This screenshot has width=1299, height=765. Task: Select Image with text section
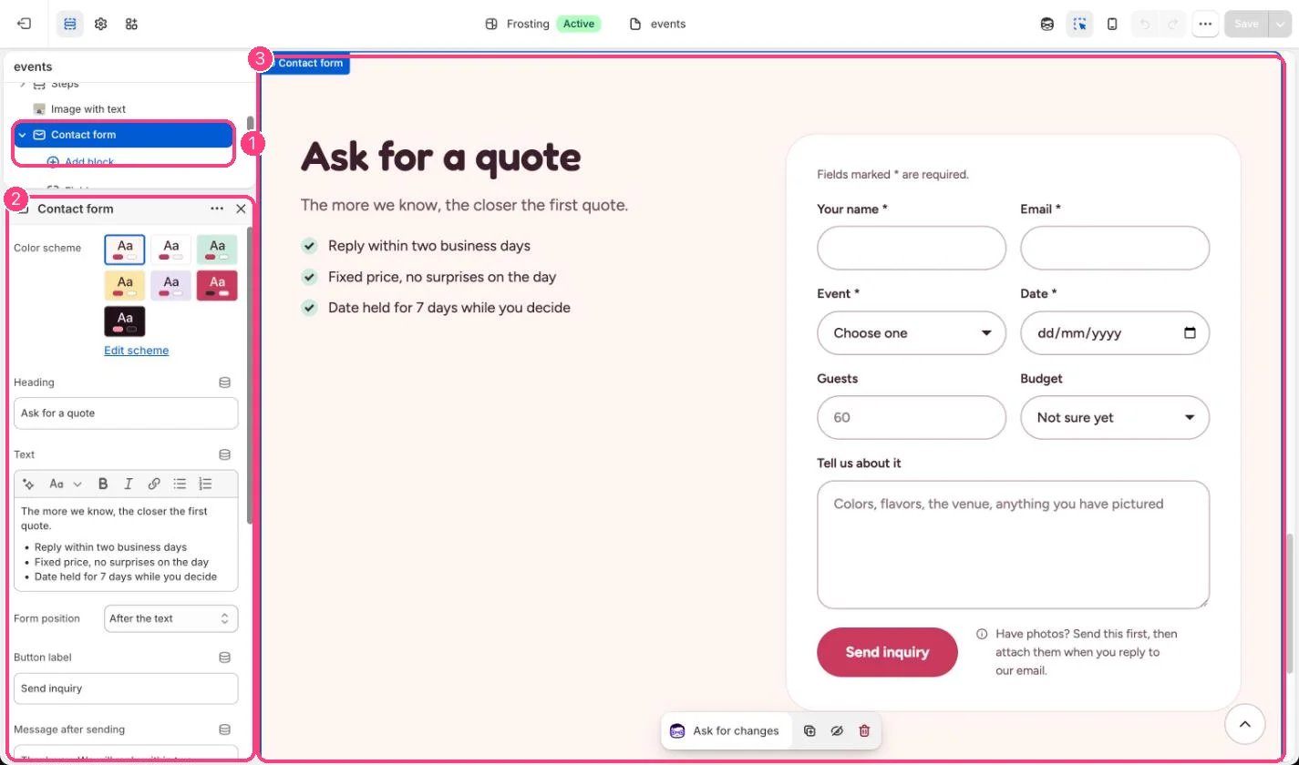coord(88,109)
